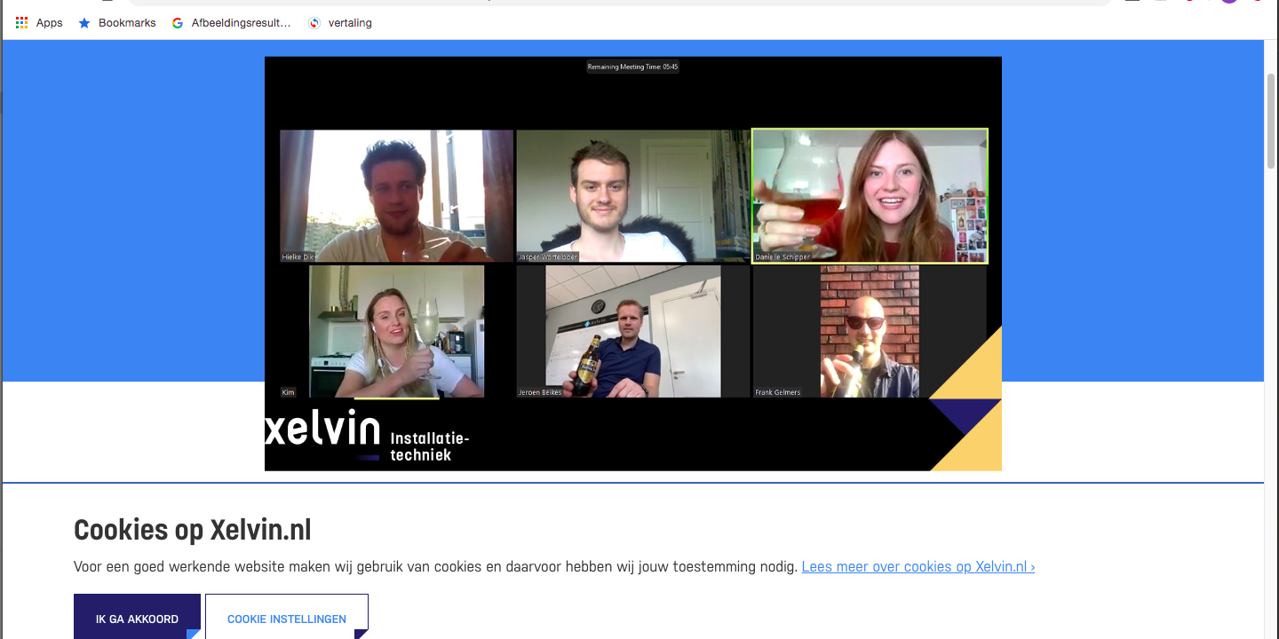Screen dimensions: 1279x639
Task: Click the Remaining Meeting Time indicator
Action: 632,67
